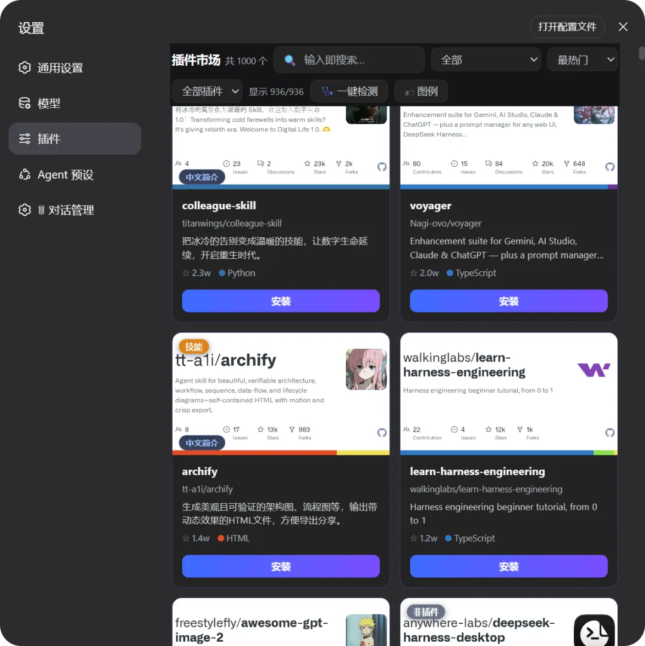Open GitHub icon on colleague-skill card
Viewport: 645px width, 646px height.
point(382,167)
